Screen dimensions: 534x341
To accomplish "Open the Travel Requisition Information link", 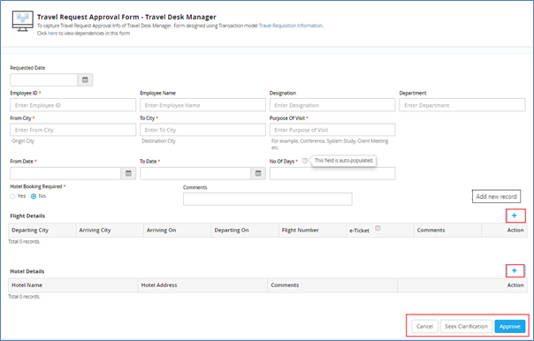I will 291,26.
